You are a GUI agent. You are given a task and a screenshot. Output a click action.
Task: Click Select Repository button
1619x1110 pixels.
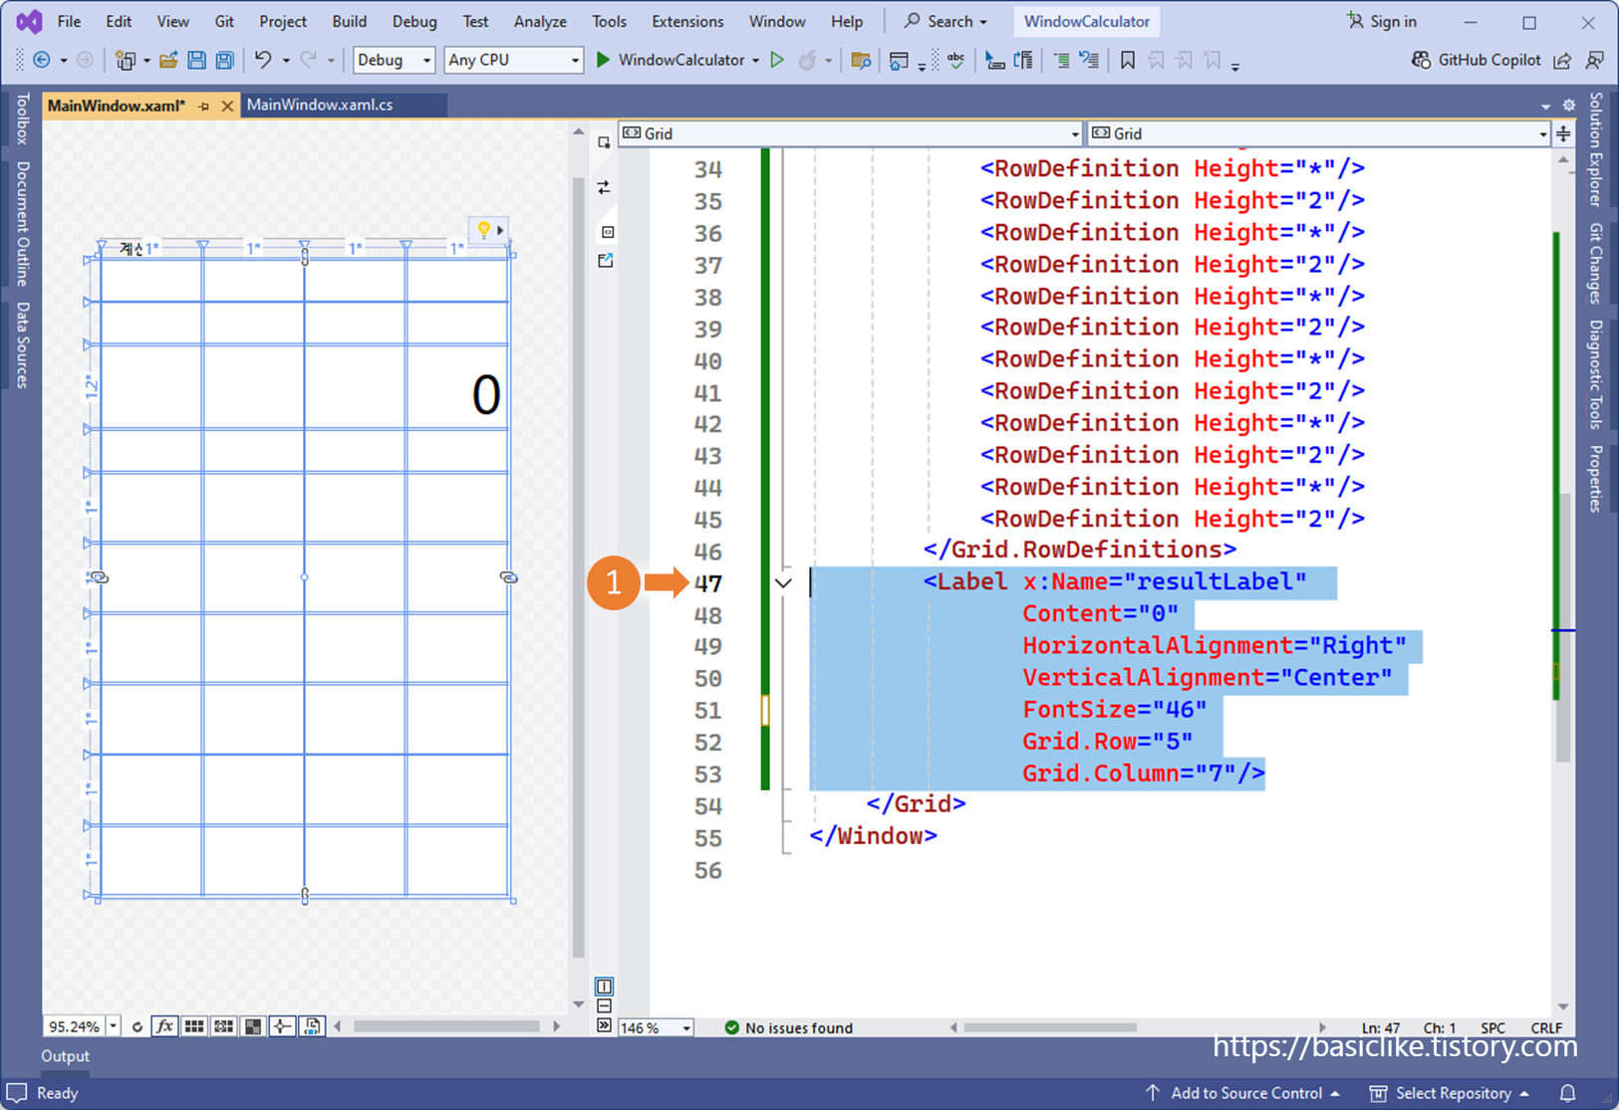[x=1450, y=1093]
